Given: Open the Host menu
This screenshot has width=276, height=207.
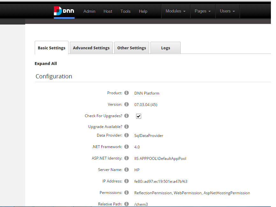Looking at the screenshot, I should [108, 11].
